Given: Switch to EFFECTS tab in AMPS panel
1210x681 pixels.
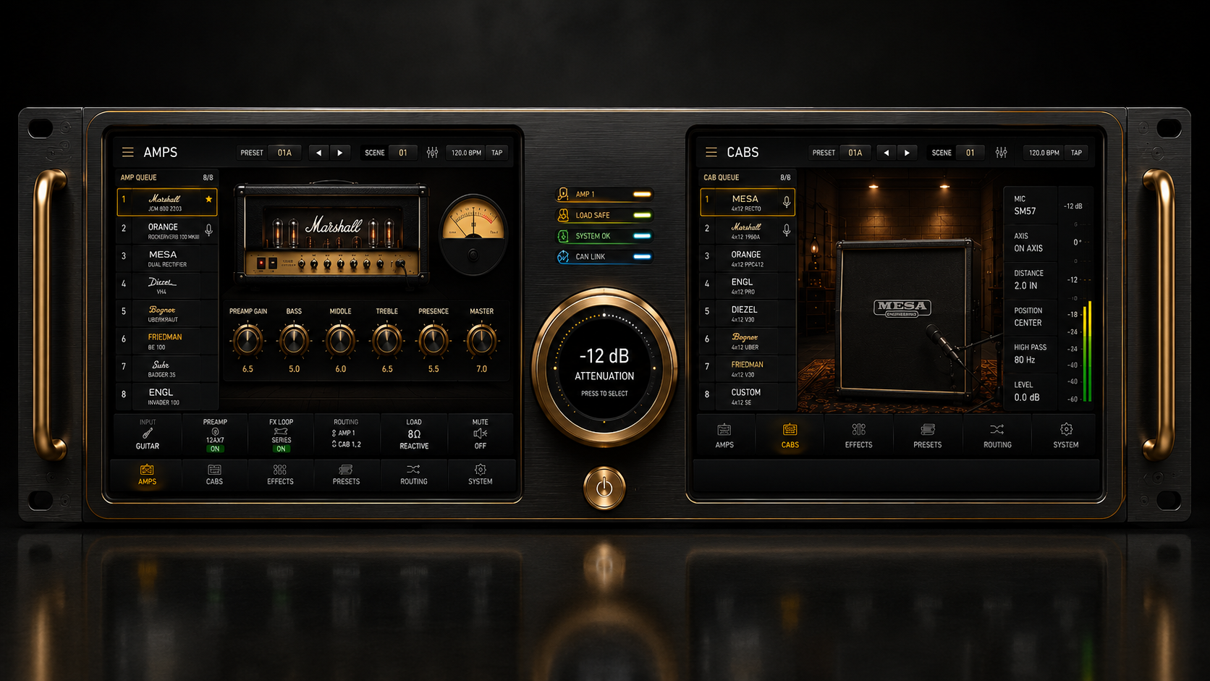Looking at the screenshot, I should 280,475.
